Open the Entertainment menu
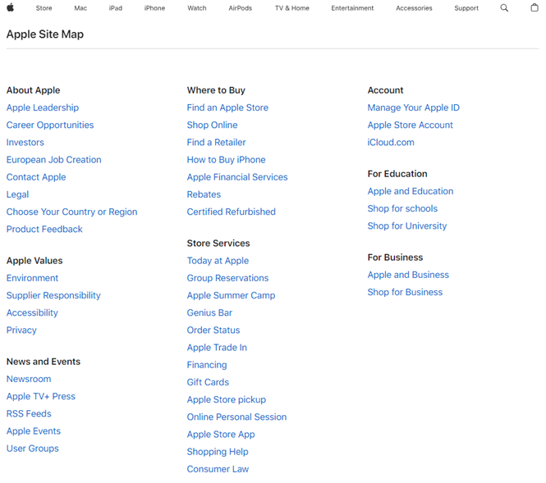 [x=352, y=8]
